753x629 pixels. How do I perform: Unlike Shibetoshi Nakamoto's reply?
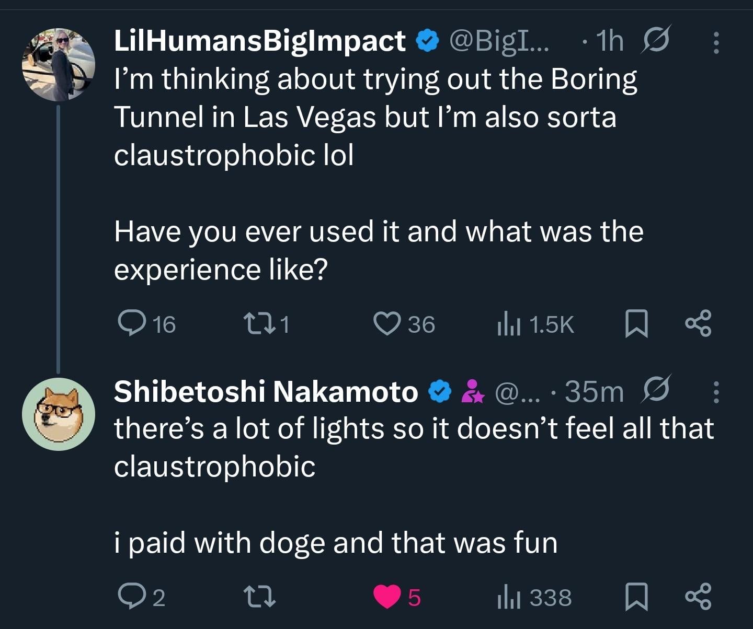[x=387, y=597]
